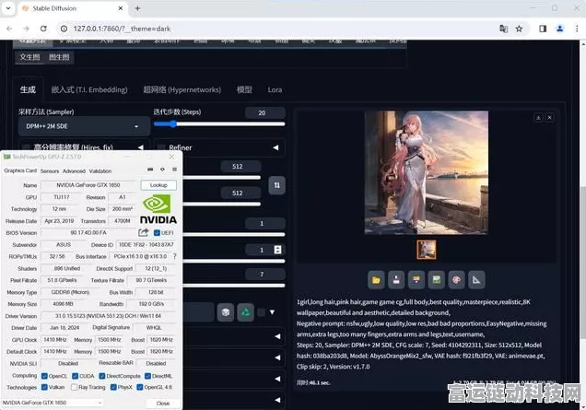The height and width of the screenshot is (410, 586).
Task: Click the translate page icon
Action: pos(503,29)
